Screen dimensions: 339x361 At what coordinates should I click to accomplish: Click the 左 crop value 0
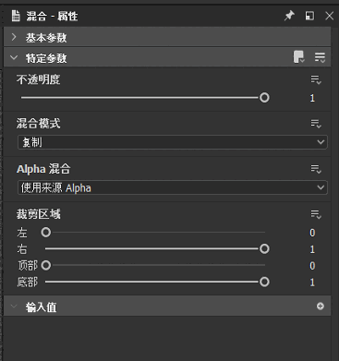click(312, 233)
